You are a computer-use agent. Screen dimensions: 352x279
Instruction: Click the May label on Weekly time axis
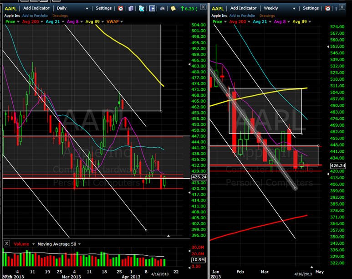320,272
